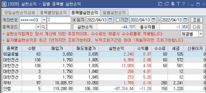Click the 일자 date field 2022/04/13

pos(97,20)
